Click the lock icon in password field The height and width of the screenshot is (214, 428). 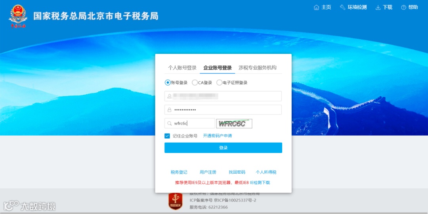(170, 110)
